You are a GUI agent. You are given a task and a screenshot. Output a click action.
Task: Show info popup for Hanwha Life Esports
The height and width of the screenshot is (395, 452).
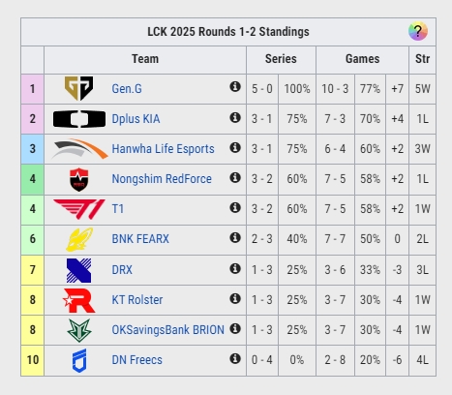pyautogui.click(x=235, y=147)
